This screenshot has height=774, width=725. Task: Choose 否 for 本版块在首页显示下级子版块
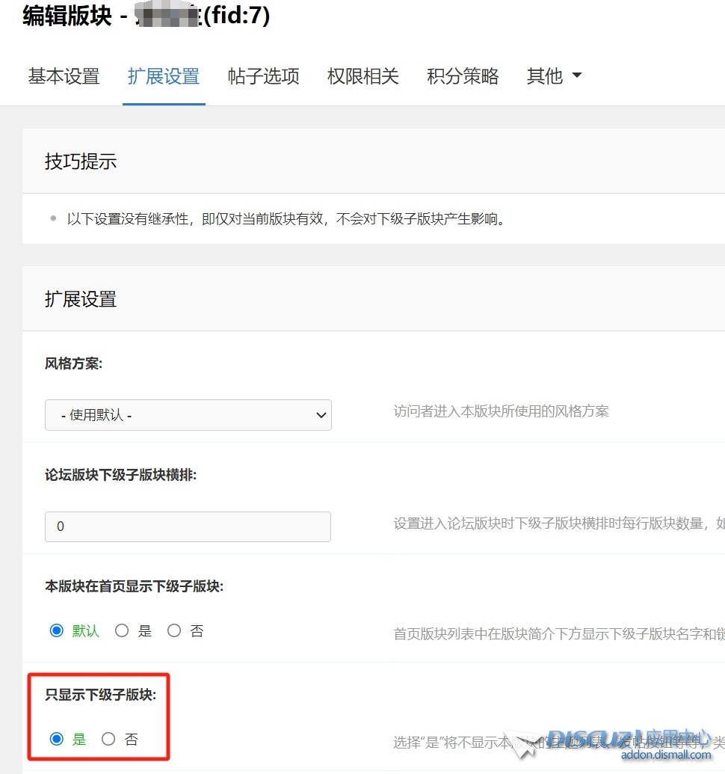(x=174, y=631)
